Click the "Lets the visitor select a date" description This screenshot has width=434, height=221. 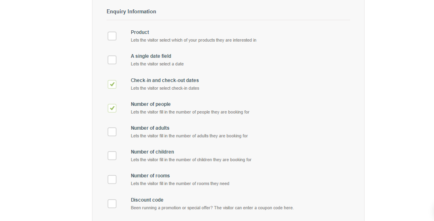[157, 64]
